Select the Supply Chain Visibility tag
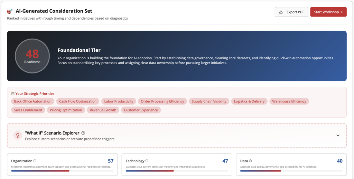Screen dimensions: 354x179 point(209,101)
